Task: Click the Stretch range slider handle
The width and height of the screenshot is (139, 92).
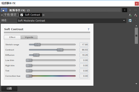Action: pyautogui.click(x=37, y=44)
